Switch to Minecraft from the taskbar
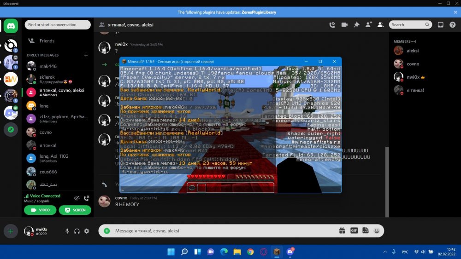 (x=277, y=252)
